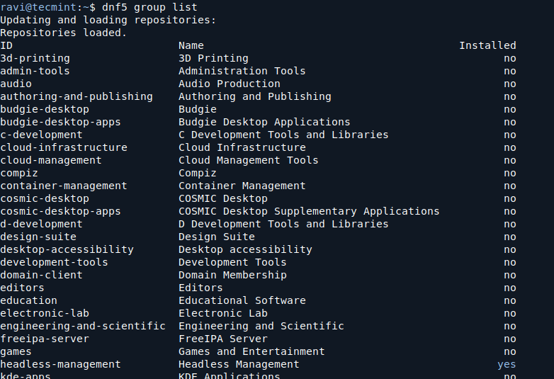
Task: Click the 'admin-tools' group ID
Action: [35, 71]
